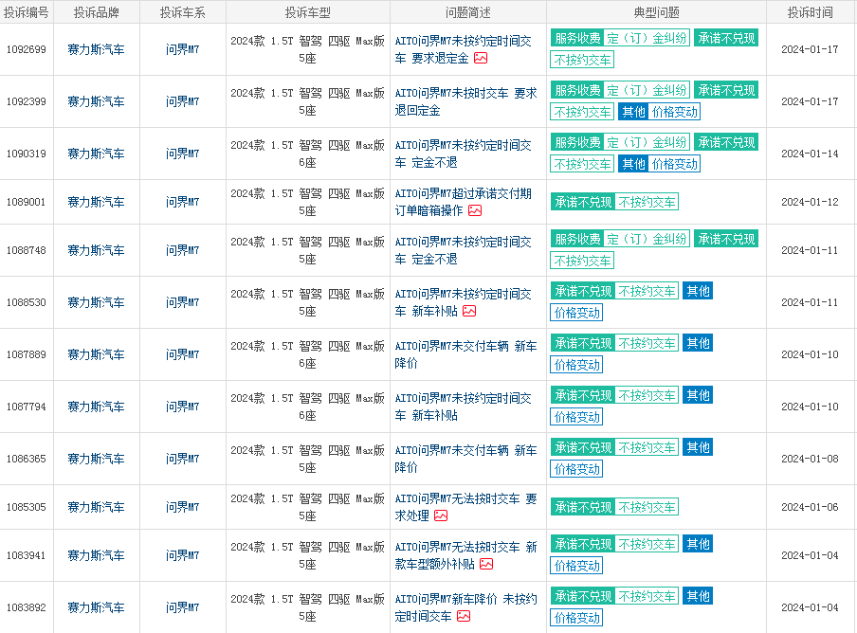
Task: Click the 投诉编号 column header
Action: point(27,12)
